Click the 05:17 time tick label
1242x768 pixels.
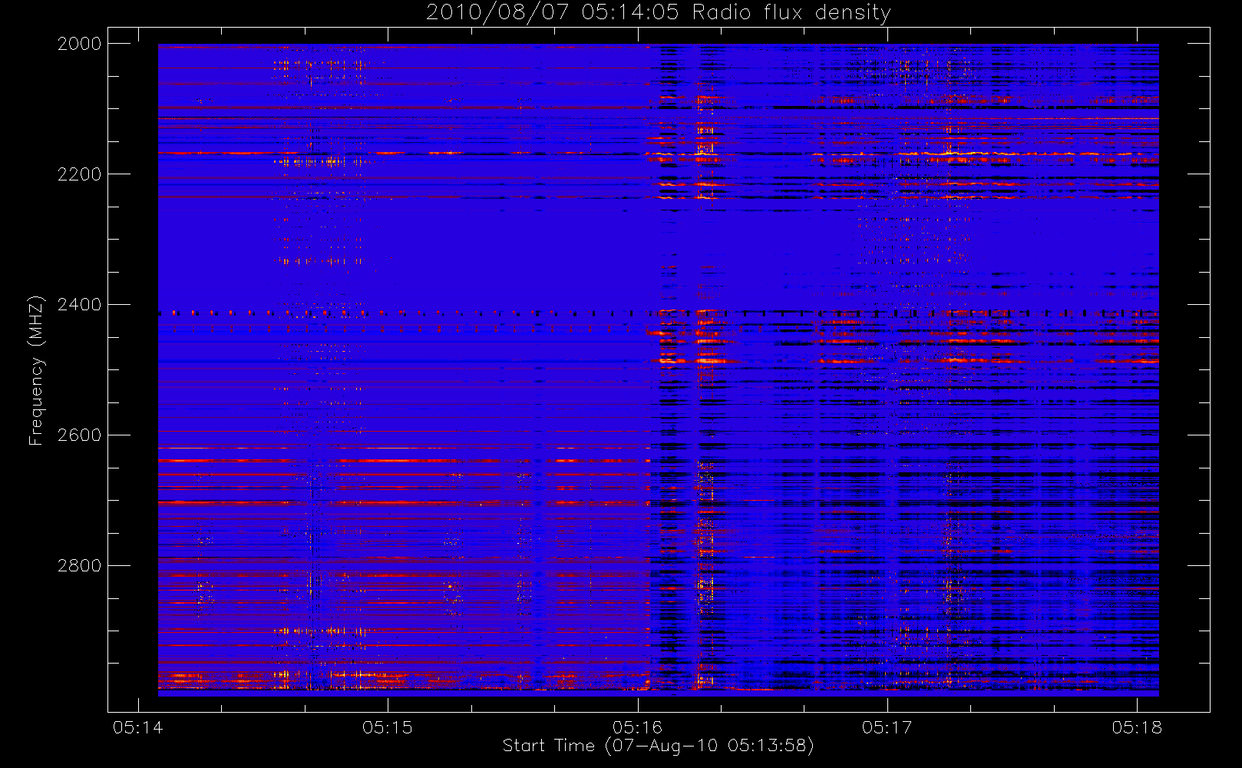(887, 727)
